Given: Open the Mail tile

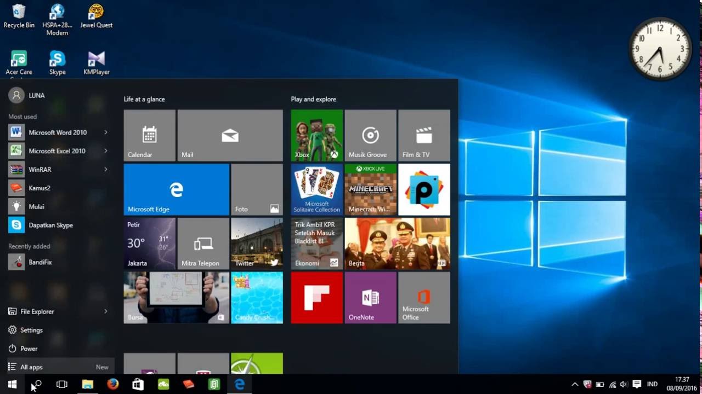Looking at the screenshot, I should (230, 136).
